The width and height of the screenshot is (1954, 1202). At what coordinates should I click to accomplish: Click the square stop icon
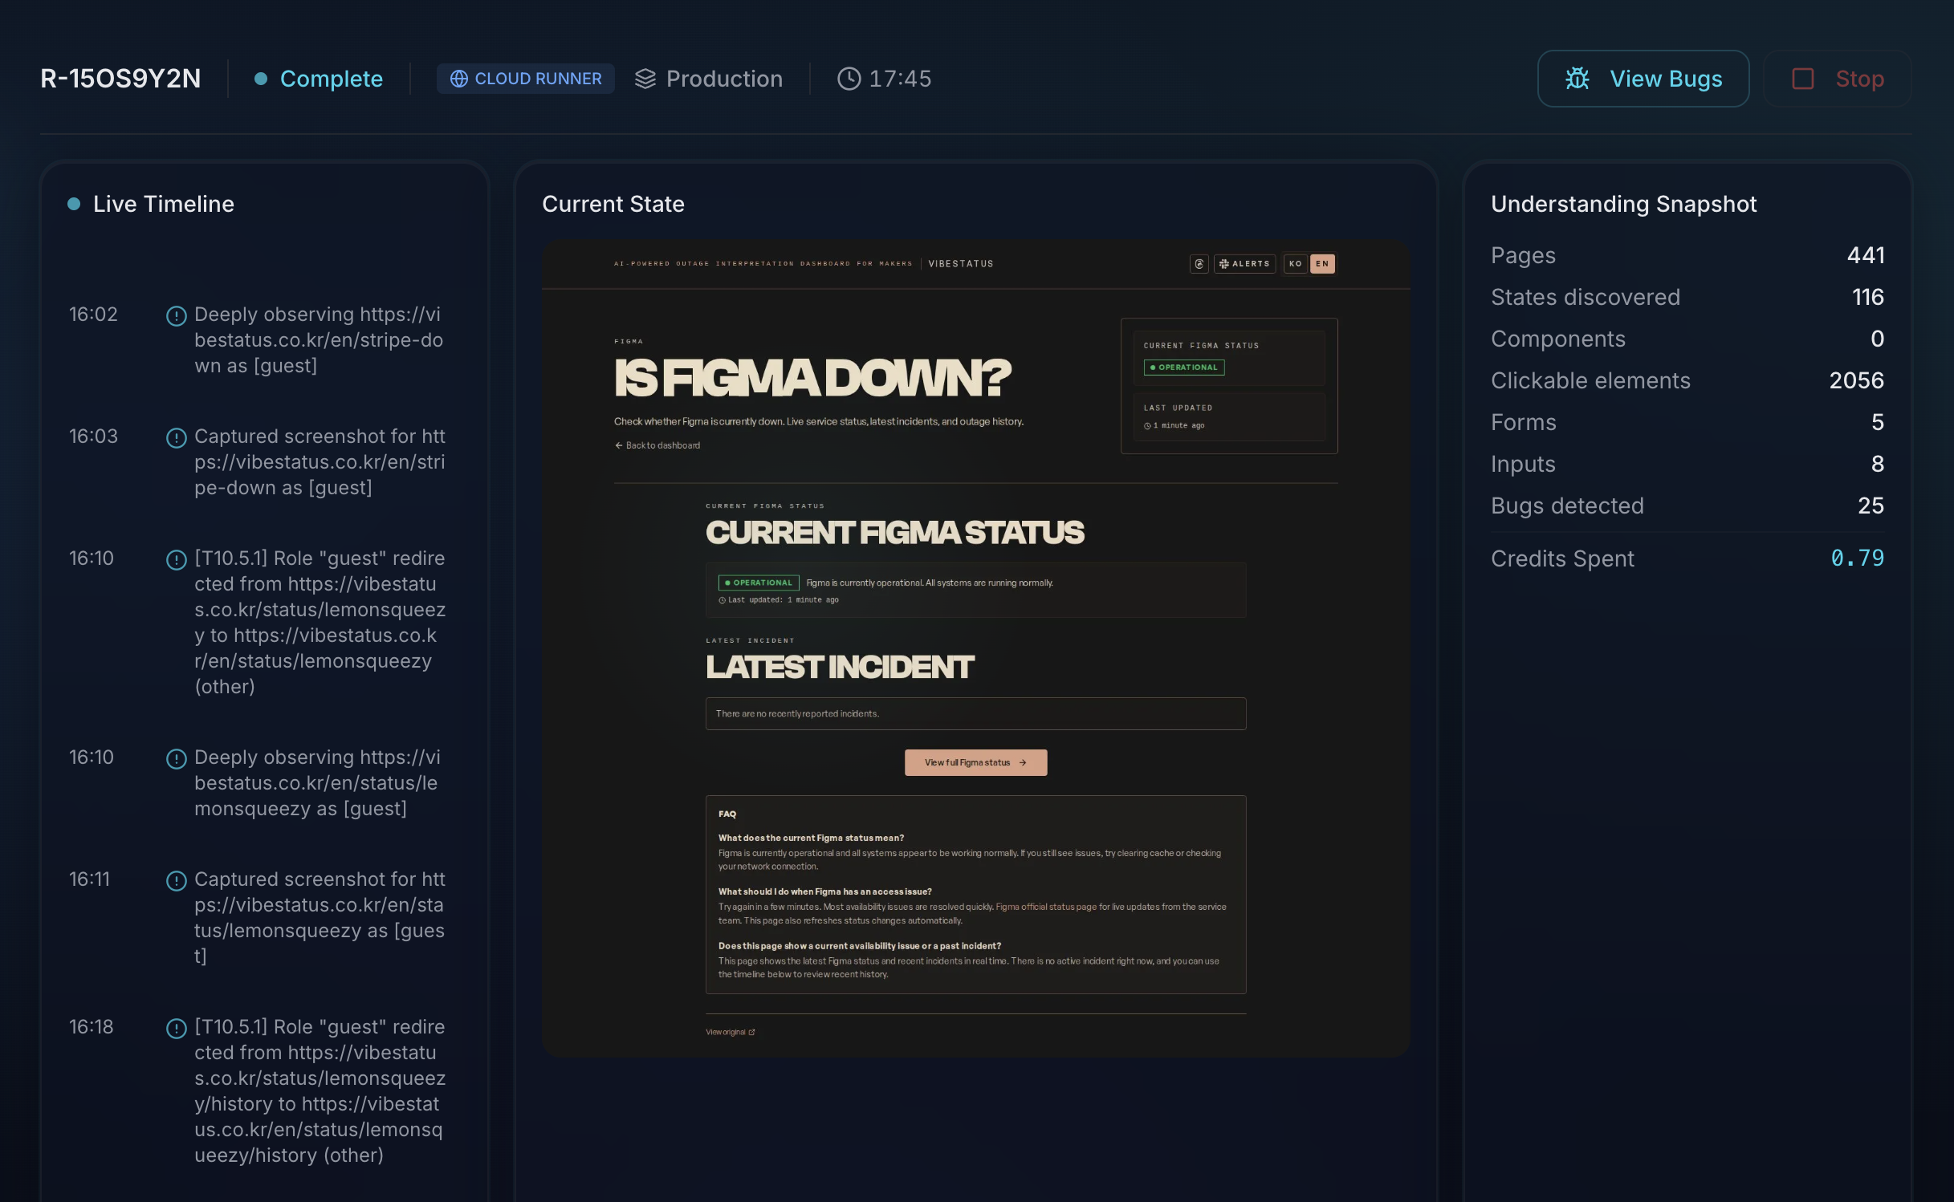coord(1803,79)
